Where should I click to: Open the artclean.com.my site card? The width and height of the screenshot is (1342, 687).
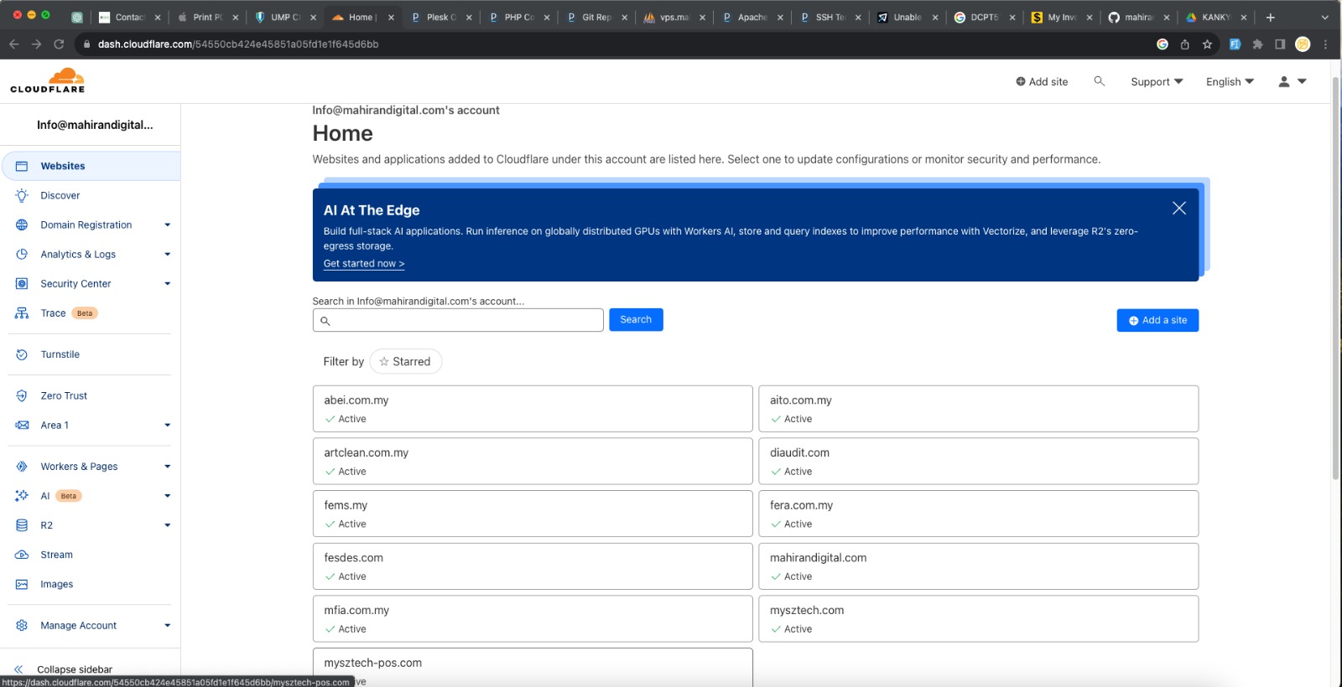(x=533, y=461)
